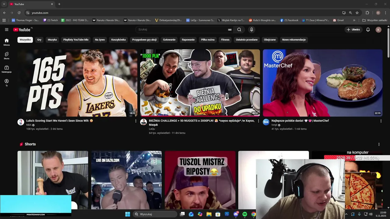Screen dimensions: 390x219
Task: Open the Wszystkie zakładki bookmarks folder
Action: [374, 20]
